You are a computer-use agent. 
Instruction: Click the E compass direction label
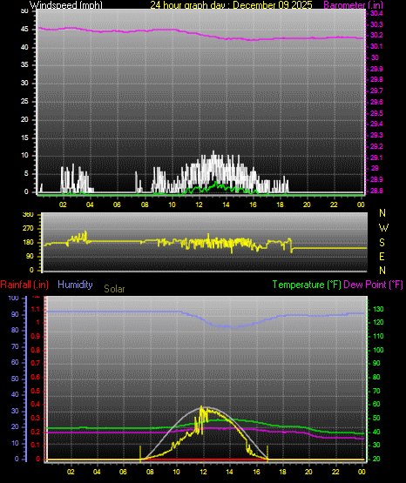(x=382, y=256)
